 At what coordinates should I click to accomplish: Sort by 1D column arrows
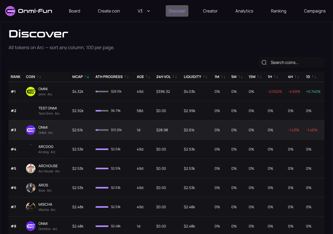pos(314,77)
